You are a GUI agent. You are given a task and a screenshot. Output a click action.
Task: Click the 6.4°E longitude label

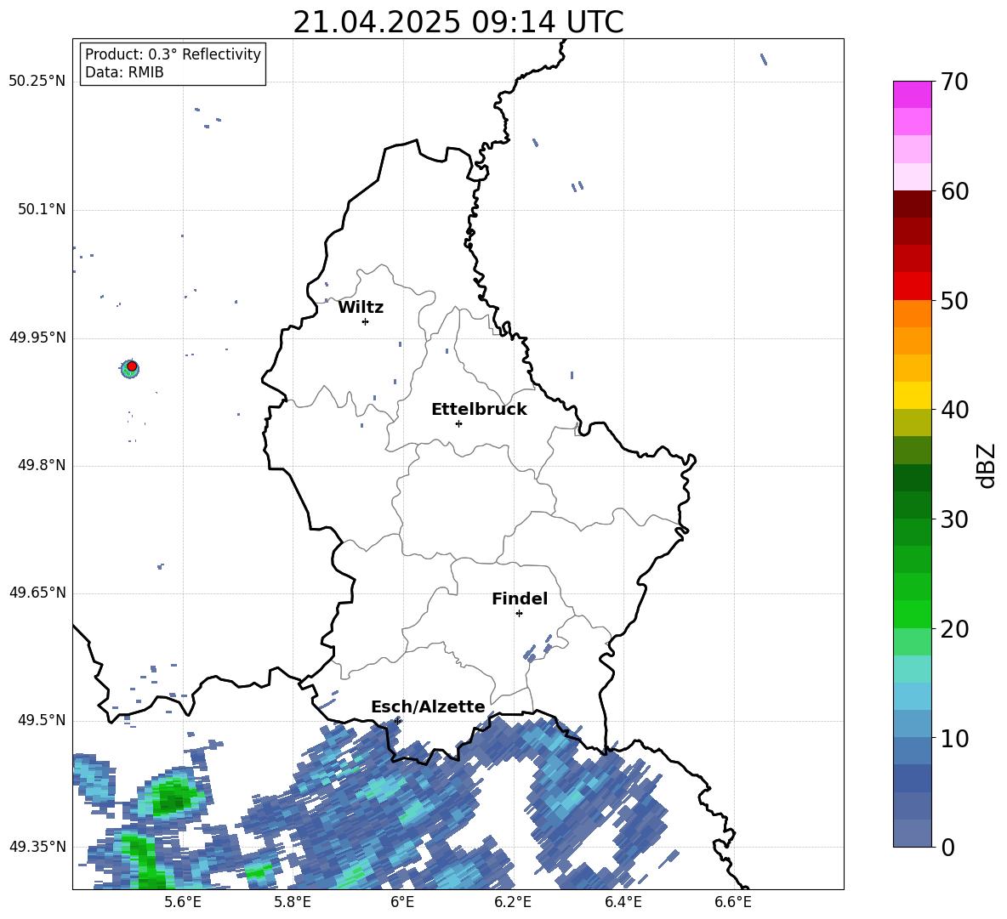623,902
